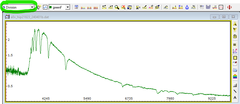The height and width of the screenshot is (104, 240).
Task: Expand the greenF series selector
Action: (68, 7)
